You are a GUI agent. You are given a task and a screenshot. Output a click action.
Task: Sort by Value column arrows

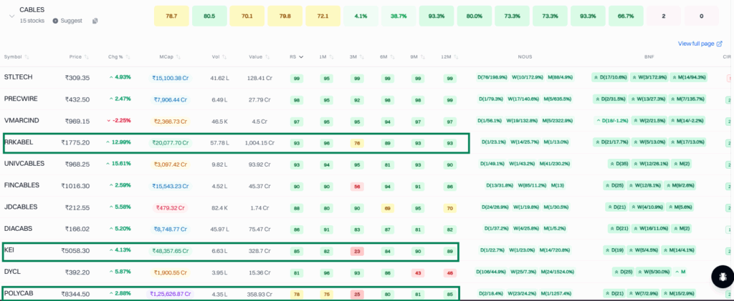pyautogui.click(x=267, y=57)
